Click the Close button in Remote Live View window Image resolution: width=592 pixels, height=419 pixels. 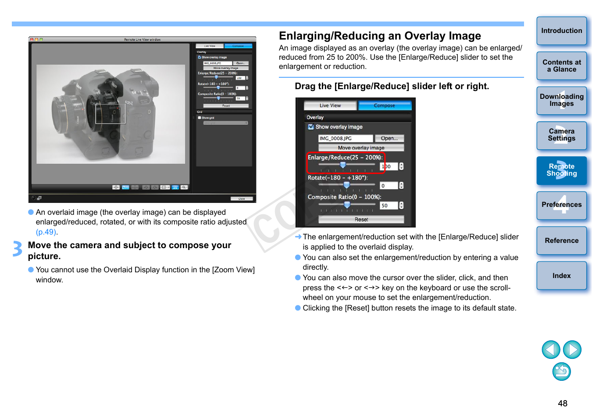point(242,199)
